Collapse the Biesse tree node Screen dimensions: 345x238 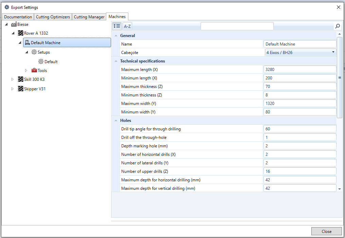point(6,24)
